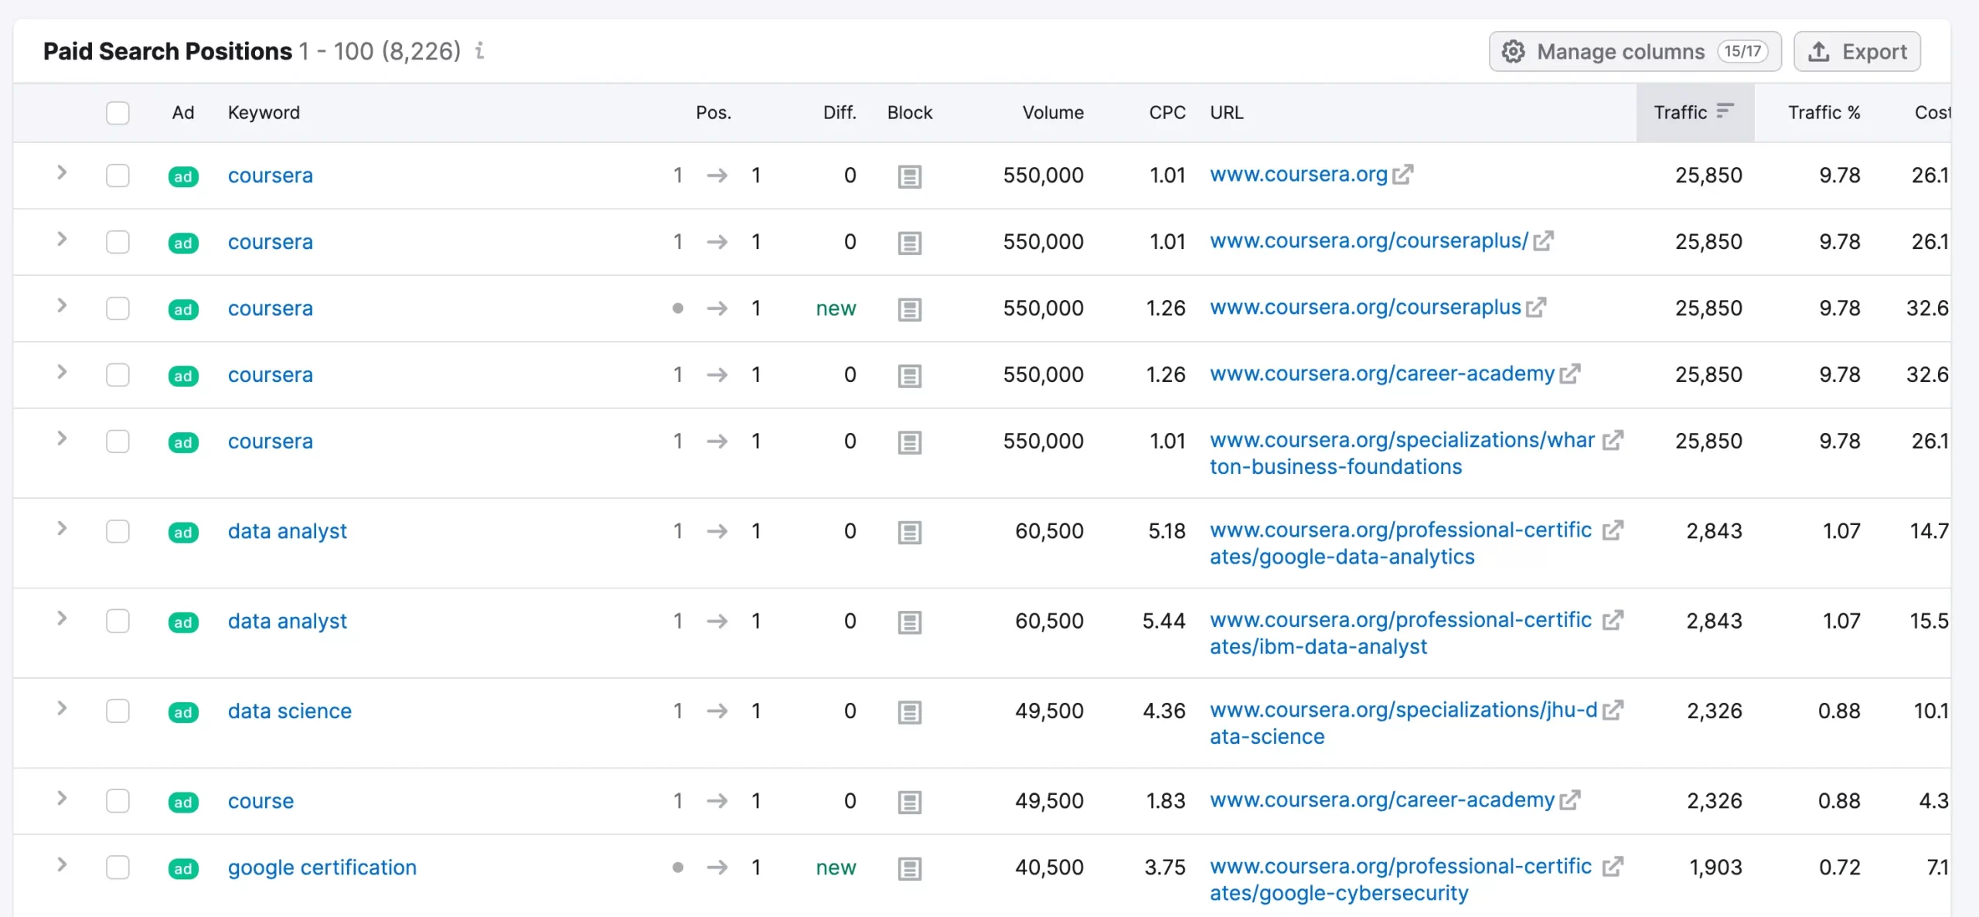This screenshot has width=1979, height=917.
Task: Expand the ibm-data-analyst data analyst row
Action: 62,619
